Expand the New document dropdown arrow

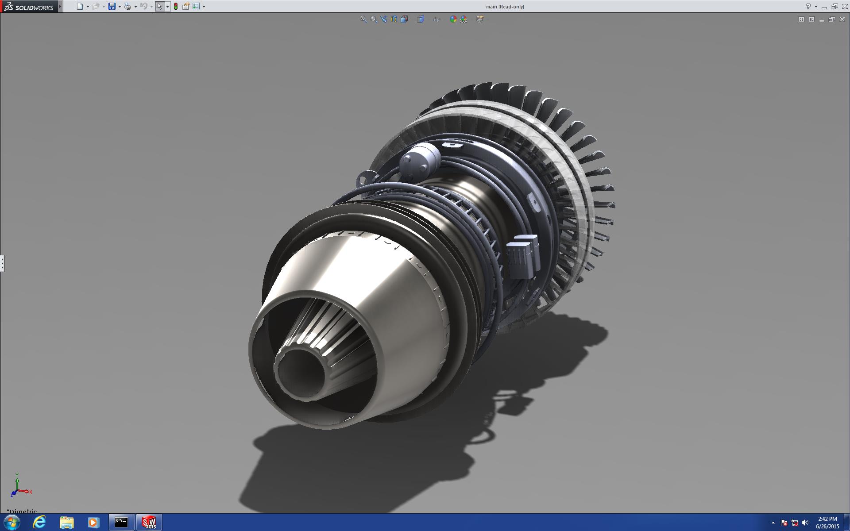point(88,7)
